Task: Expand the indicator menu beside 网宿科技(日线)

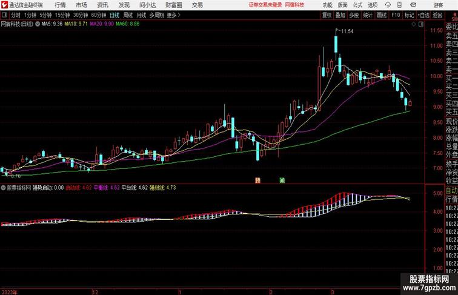Action: [38, 24]
